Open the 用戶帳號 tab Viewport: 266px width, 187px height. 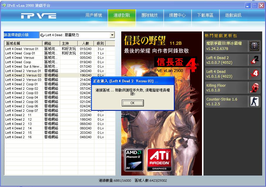click(94, 16)
